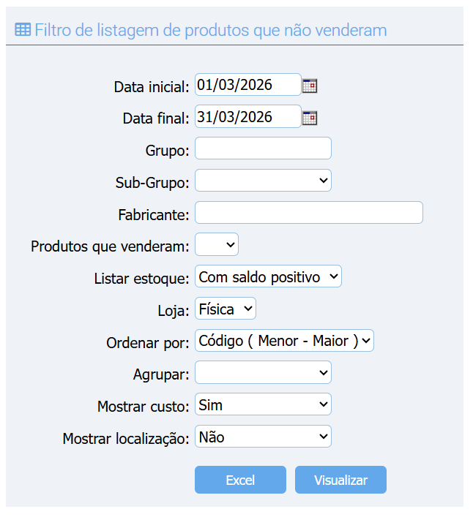Expand the Produtos que venderam dropdown
Image resolution: width=473 pixels, height=528 pixels.
point(217,244)
